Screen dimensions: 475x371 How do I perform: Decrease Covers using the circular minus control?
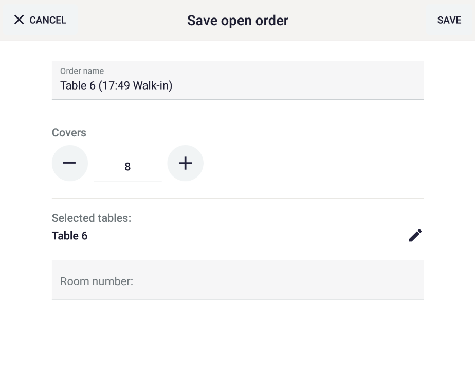pos(70,163)
